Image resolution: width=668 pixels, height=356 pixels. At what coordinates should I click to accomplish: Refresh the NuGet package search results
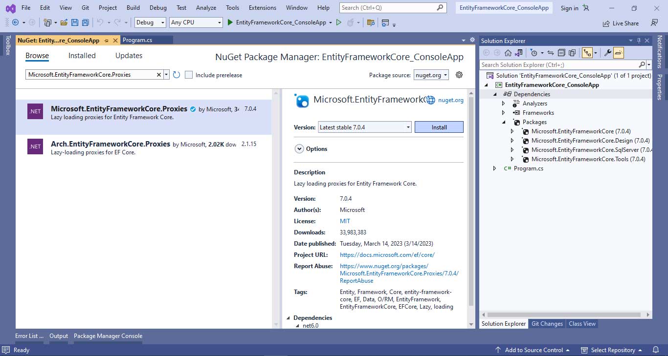point(177,75)
